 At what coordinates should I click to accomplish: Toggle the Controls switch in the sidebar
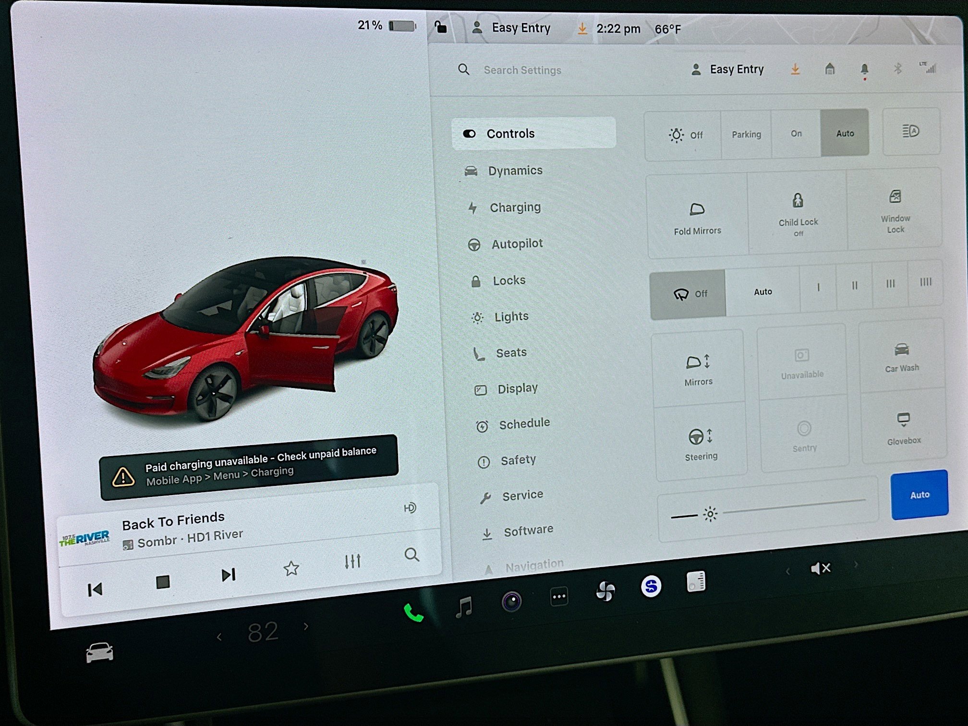pos(470,133)
